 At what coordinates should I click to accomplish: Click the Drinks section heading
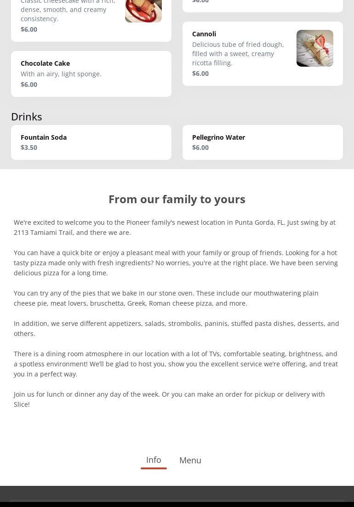click(27, 117)
